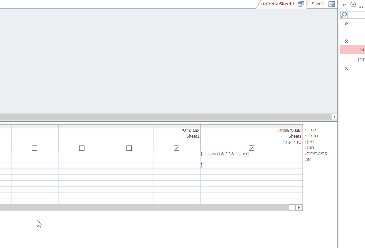This screenshot has width=365, height=248.
Task: Select שם פרטי column via its header selector
Action: coord(177,126)
